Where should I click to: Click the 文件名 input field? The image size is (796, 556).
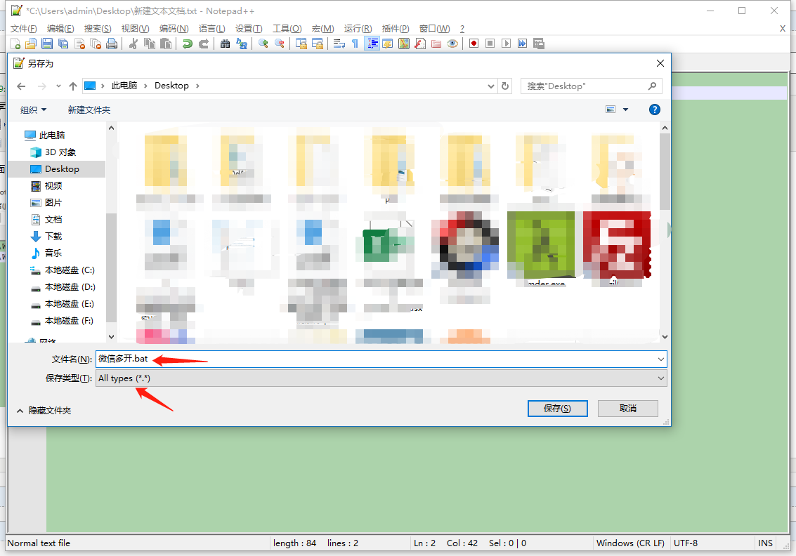click(381, 359)
